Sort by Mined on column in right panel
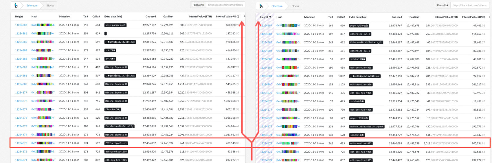 tap(310, 17)
